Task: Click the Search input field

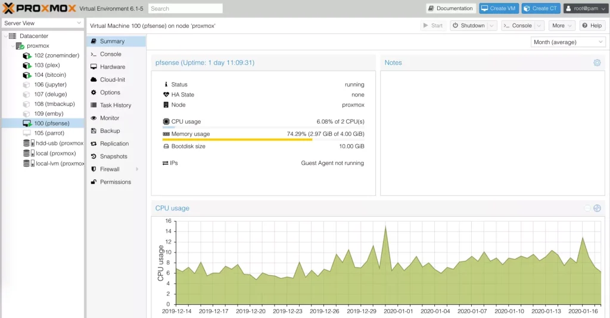Action: click(185, 8)
